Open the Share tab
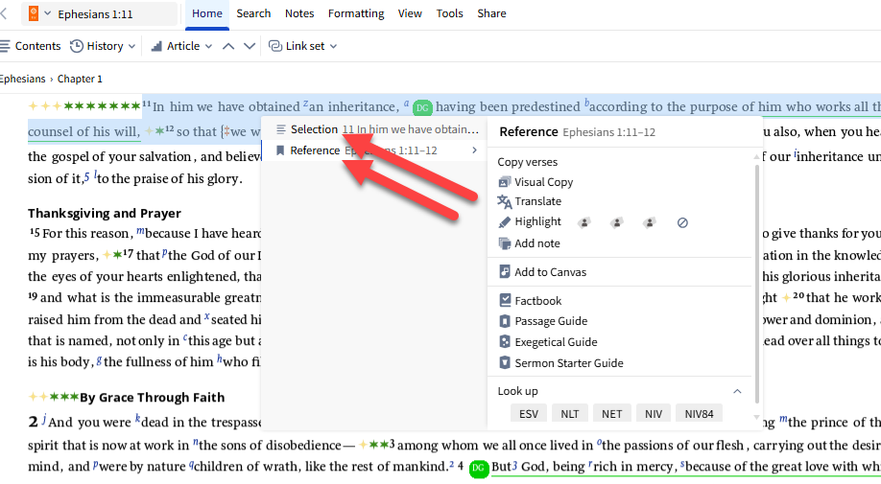Viewport: 881px width, 484px height. (491, 13)
